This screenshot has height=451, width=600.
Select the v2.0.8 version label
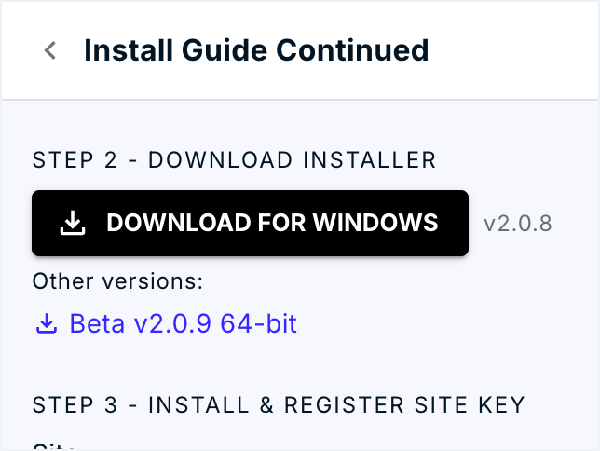tap(518, 224)
